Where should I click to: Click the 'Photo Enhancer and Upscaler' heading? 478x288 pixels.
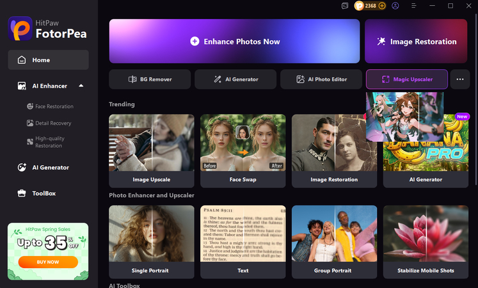pos(152,195)
